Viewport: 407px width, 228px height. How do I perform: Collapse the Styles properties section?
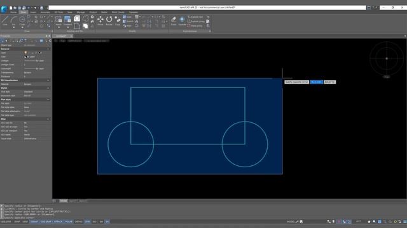tap(48, 88)
